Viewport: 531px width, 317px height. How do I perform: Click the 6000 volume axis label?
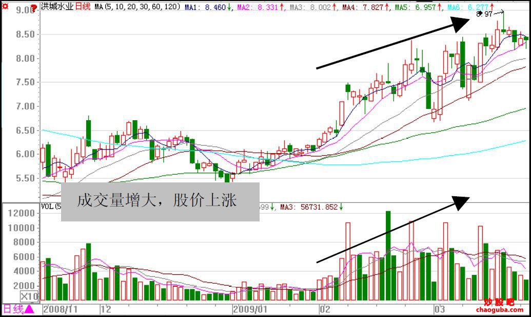click(24, 257)
